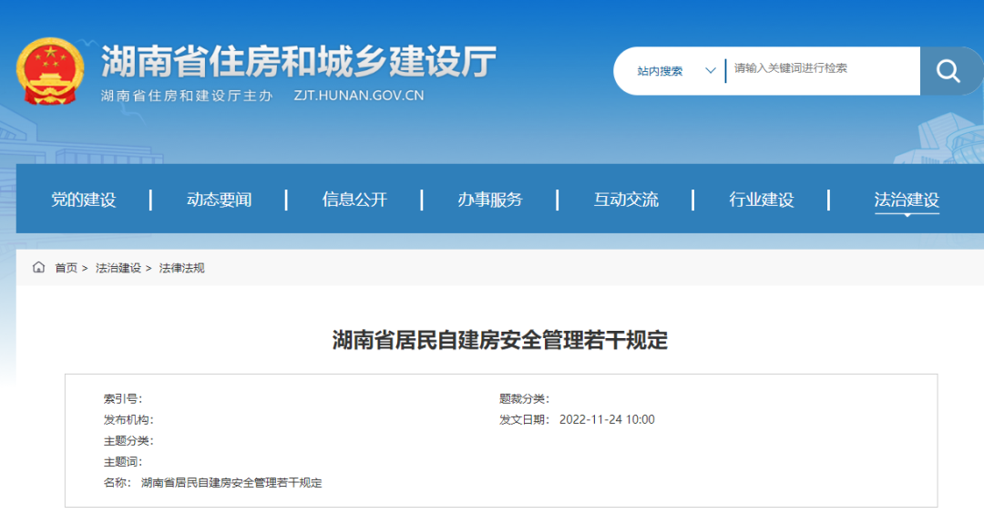Open the 信息公开 menu
Screen dimensions: 984x514
354,200
